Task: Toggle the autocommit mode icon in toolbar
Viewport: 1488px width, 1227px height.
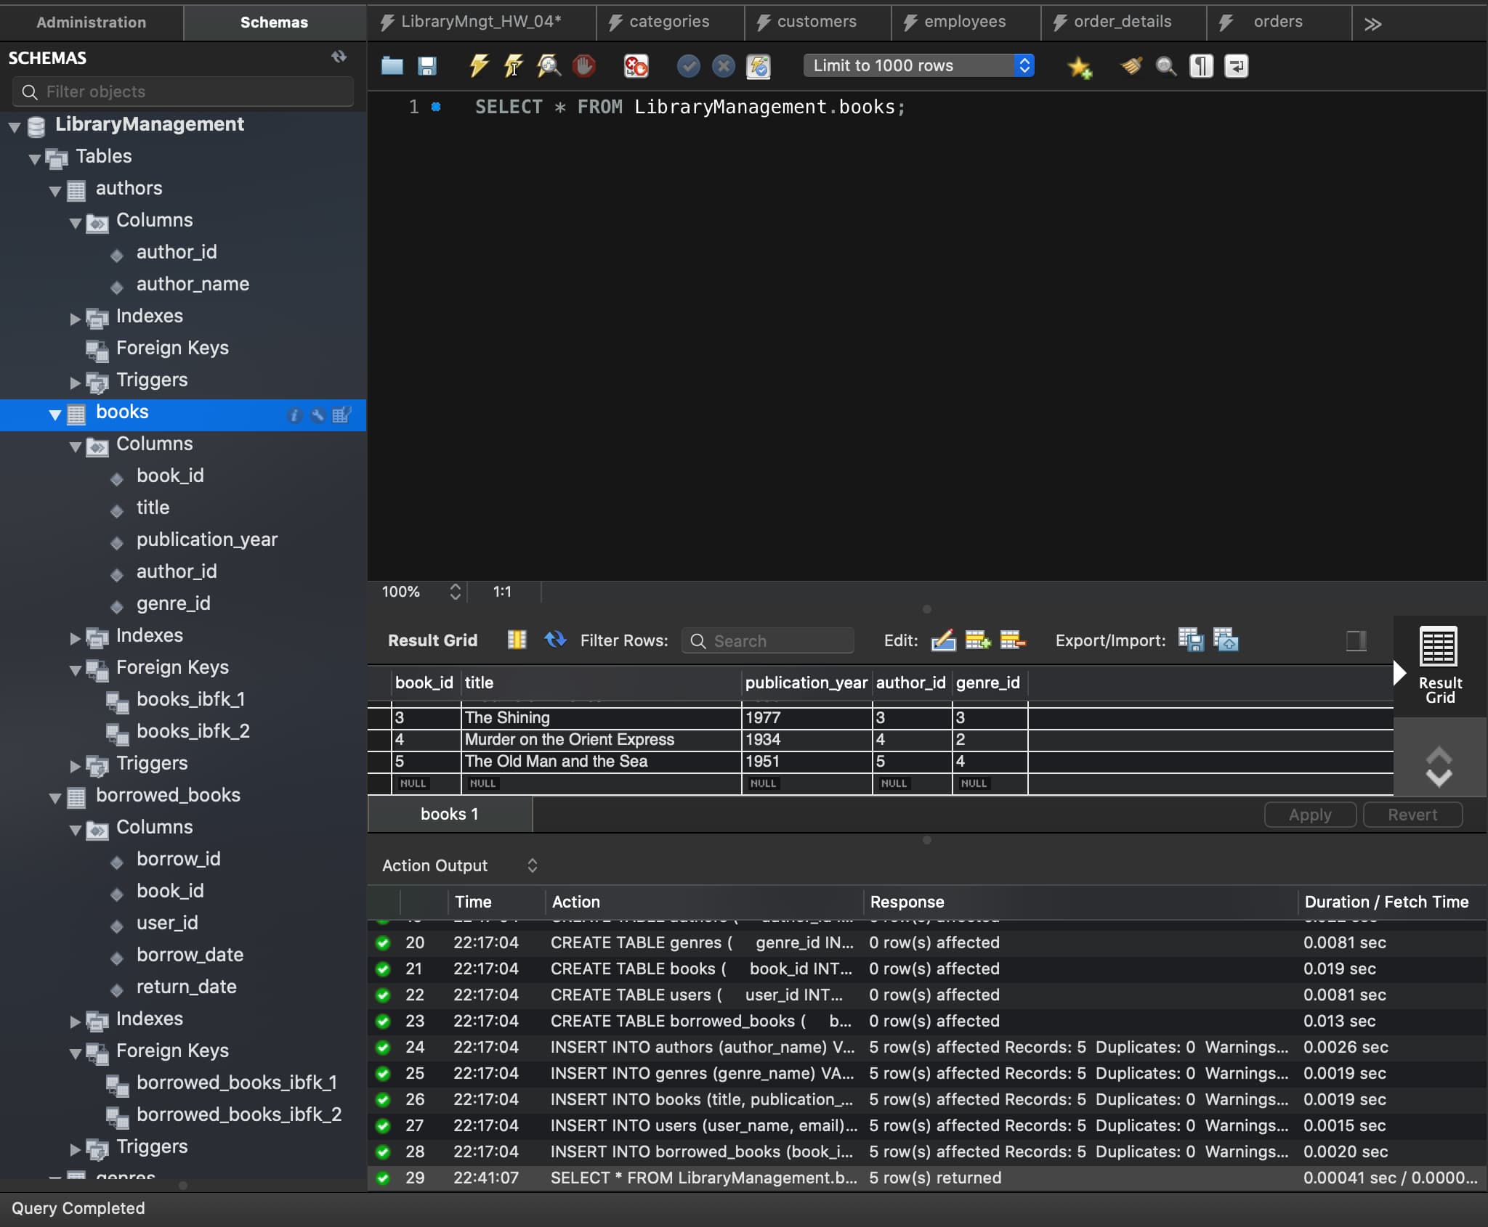Action: (759, 66)
